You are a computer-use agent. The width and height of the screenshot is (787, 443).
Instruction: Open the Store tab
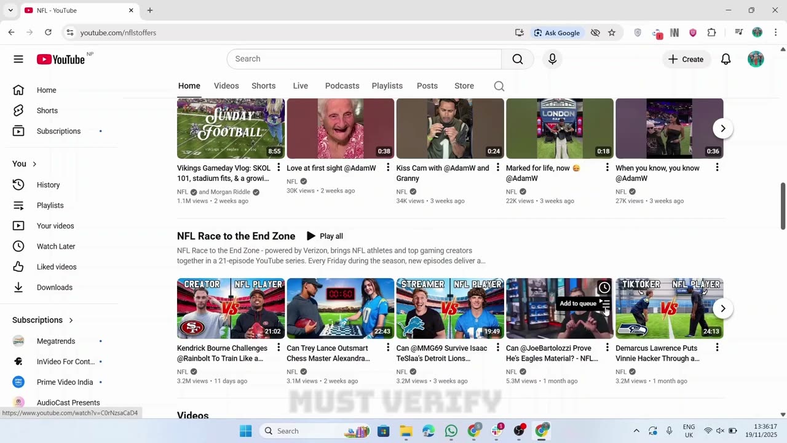464,86
